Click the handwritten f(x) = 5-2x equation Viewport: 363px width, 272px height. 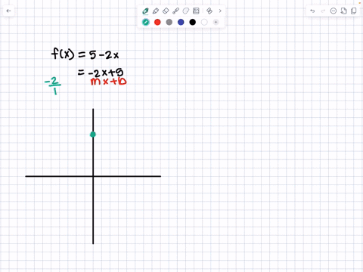click(x=85, y=54)
